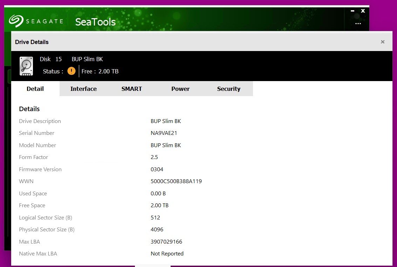Viewport: 397px width, 267px height.
Task: Open the three-dots more options menu
Action: click(x=358, y=24)
